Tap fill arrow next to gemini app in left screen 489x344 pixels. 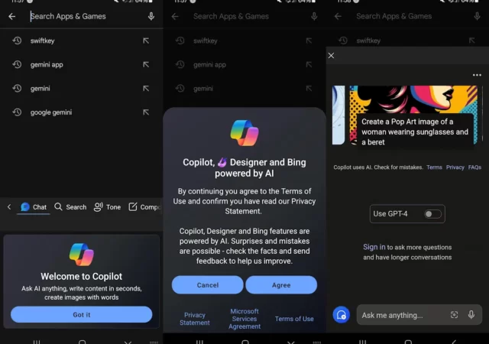146,65
